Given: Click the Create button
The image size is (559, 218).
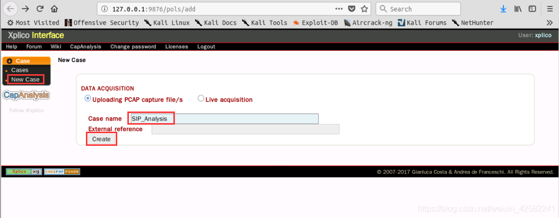Looking at the screenshot, I should (x=101, y=139).
